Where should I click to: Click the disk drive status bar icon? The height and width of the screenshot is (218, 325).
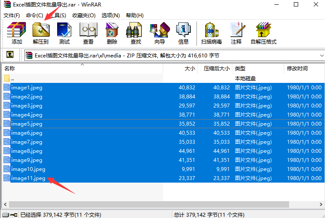pos(6,215)
